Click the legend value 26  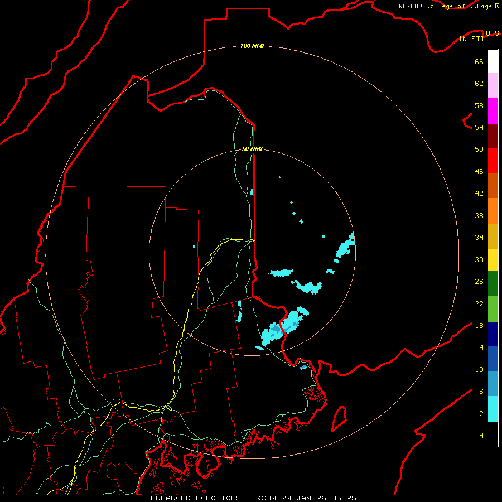coord(479,282)
